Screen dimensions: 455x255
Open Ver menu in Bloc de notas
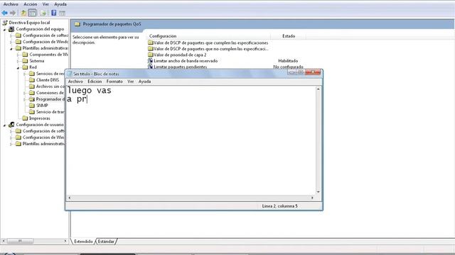click(131, 81)
